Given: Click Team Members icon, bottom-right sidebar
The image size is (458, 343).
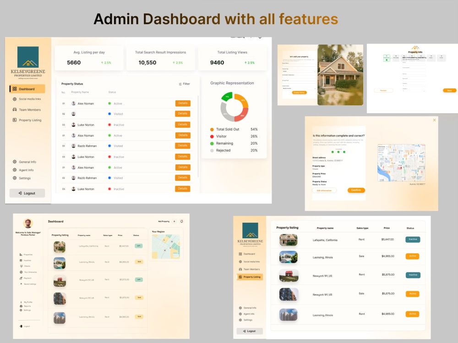Looking at the screenshot, I should [x=240, y=269].
